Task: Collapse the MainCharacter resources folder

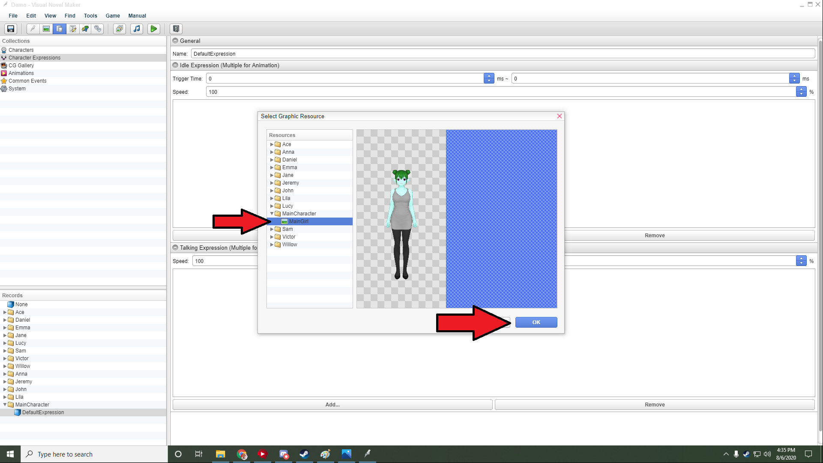Action: pyautogui.click(x=272, y=214)
